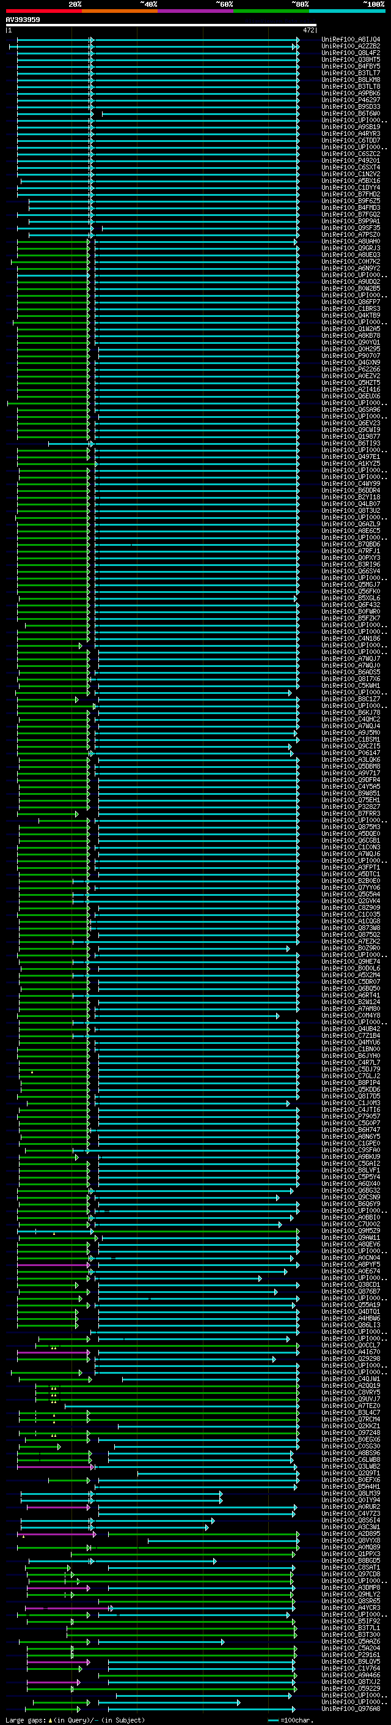Select the UniRef100_C6SZC2 label
391x1725 pixels.
(x=351, y=154)
